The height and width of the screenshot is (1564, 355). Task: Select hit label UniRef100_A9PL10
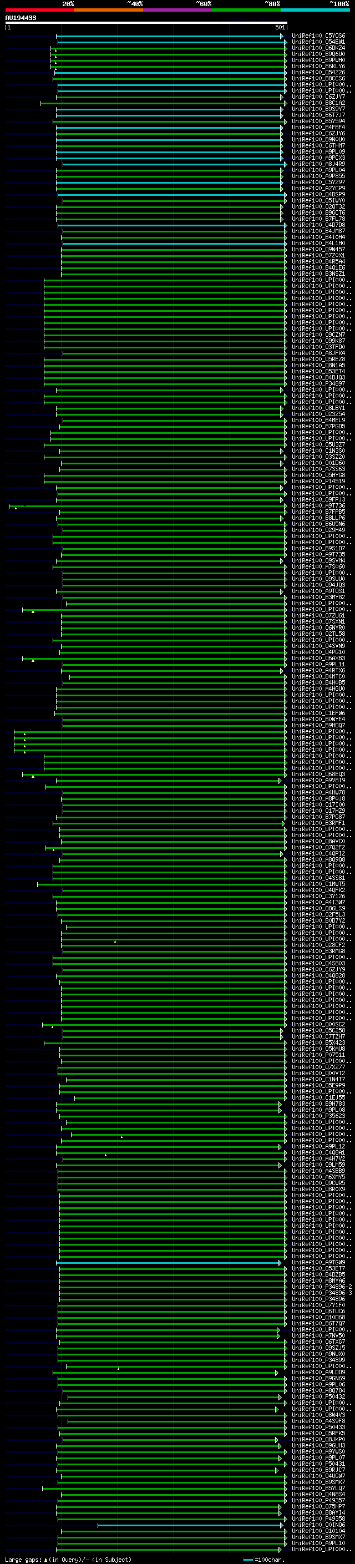(318, 1543)
